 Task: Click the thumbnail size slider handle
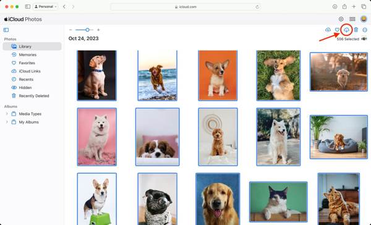click(87, 30)
